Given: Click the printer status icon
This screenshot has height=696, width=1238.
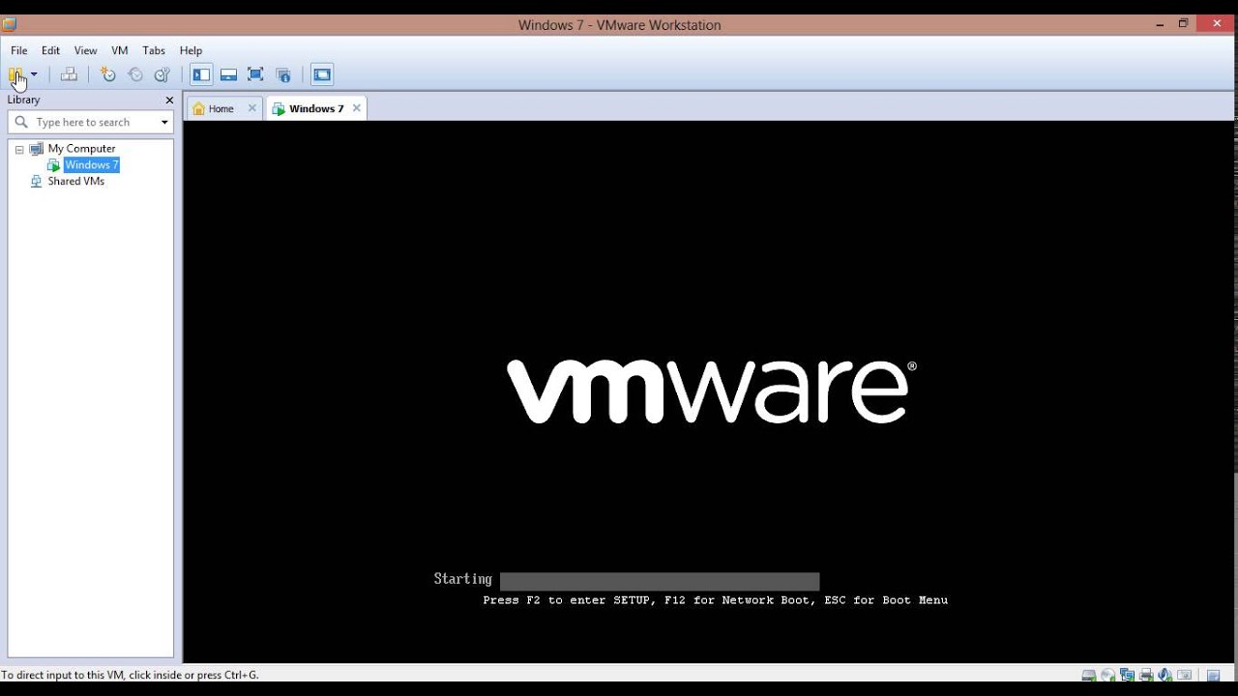Looking at the screenshot, I should [x=1146, y=676].
